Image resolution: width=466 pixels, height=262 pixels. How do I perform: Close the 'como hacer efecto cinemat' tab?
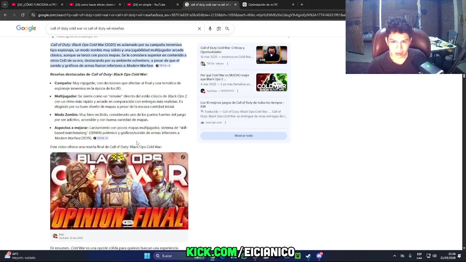pyautogui.click(x=120, y=4)
